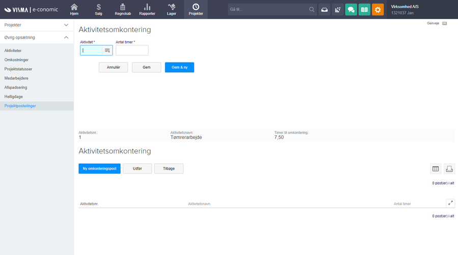Focus the Antal timer input field
The width and height of the screenshot is (458, 255).
132,50
